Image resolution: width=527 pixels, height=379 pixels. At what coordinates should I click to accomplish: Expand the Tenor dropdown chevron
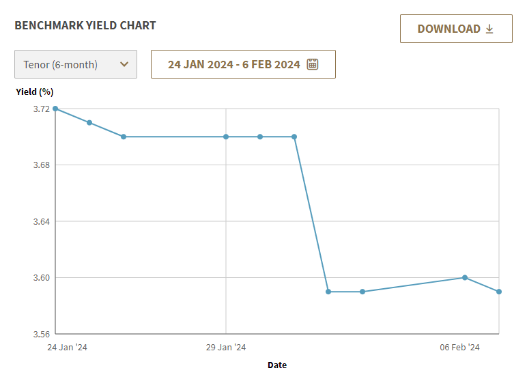tap(124, 64)
